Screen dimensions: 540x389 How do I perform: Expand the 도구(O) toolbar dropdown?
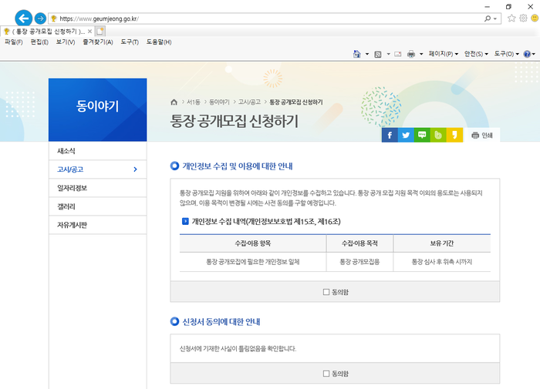506,54
